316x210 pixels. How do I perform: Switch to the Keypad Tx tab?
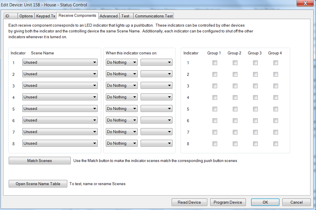coord(46,16)
